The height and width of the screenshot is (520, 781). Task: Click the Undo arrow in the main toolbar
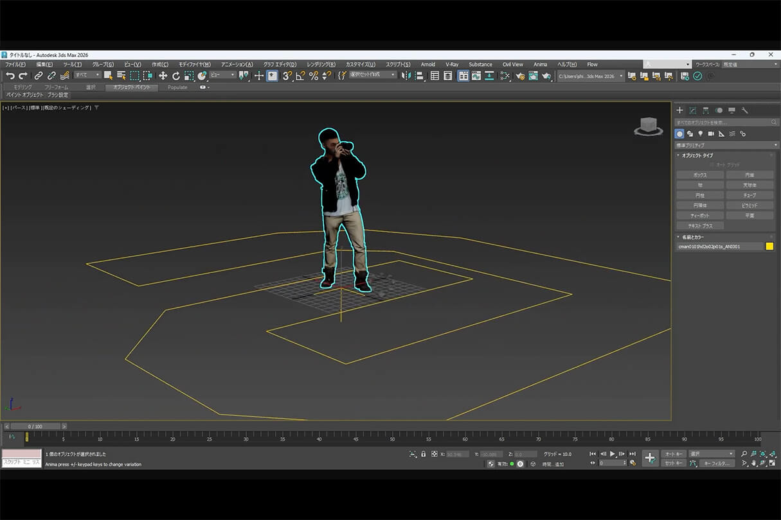[10, 76]
